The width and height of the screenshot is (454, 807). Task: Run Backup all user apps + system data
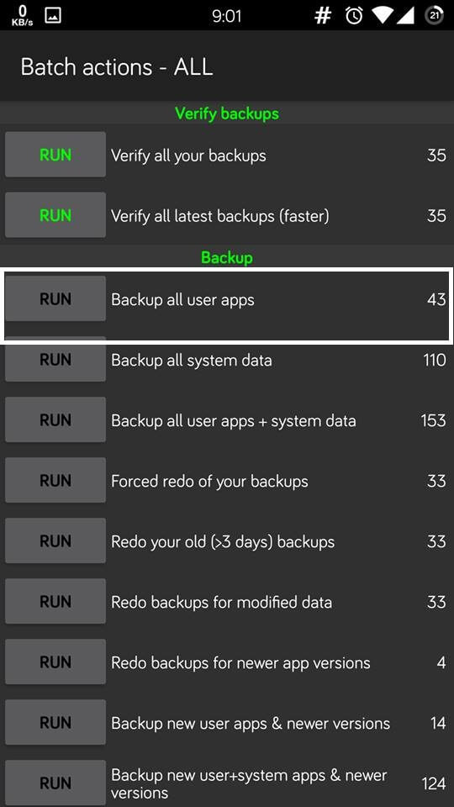click(55, 419)
